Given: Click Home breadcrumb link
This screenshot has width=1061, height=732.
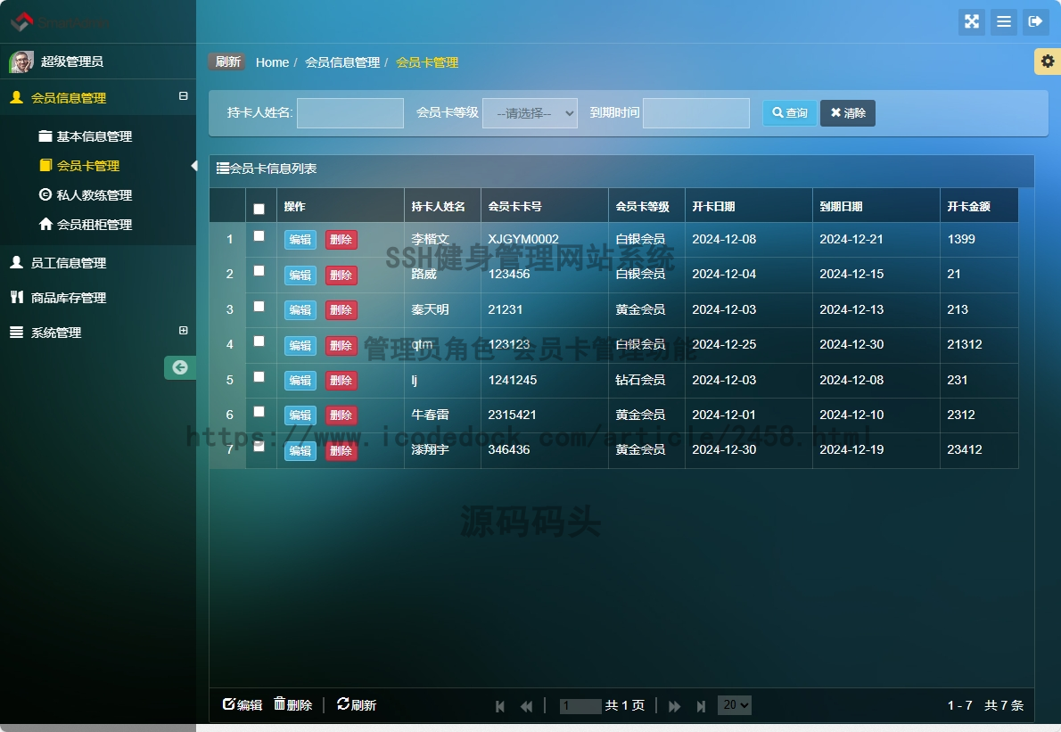Looking at the screenshot, I should point(272,62).
